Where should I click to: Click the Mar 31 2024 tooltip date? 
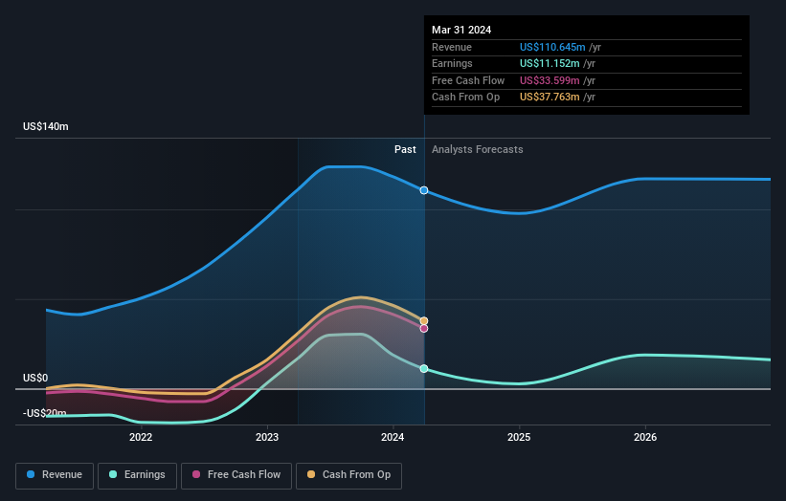461,30
